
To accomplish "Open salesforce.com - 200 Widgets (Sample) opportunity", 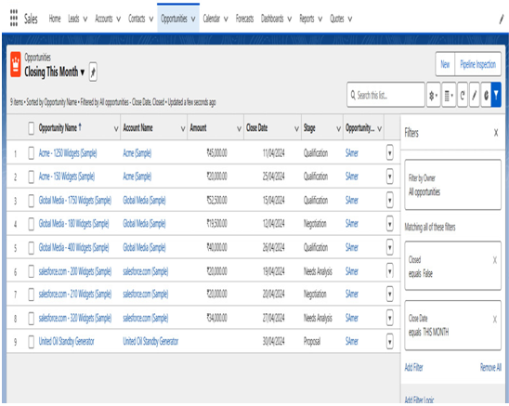I will pyautogui.click(x=75, y=271).
